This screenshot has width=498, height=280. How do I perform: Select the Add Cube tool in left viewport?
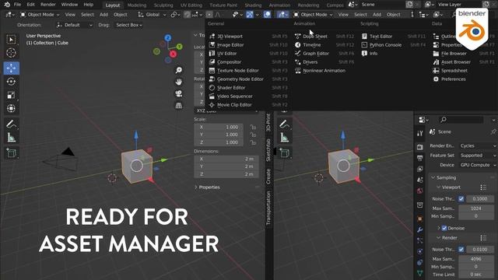coord(11,153)
